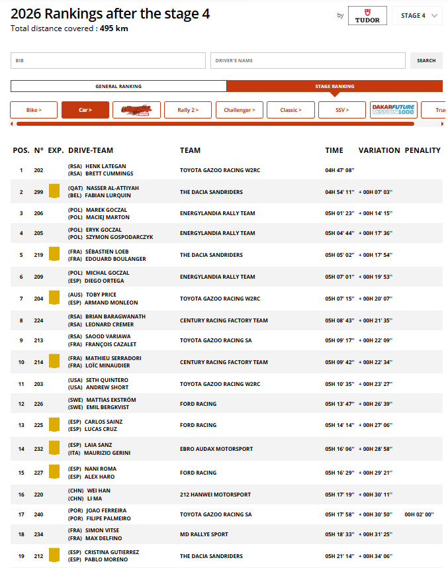Click bib number 299
The image size is (448, 568).
[39, 192]
